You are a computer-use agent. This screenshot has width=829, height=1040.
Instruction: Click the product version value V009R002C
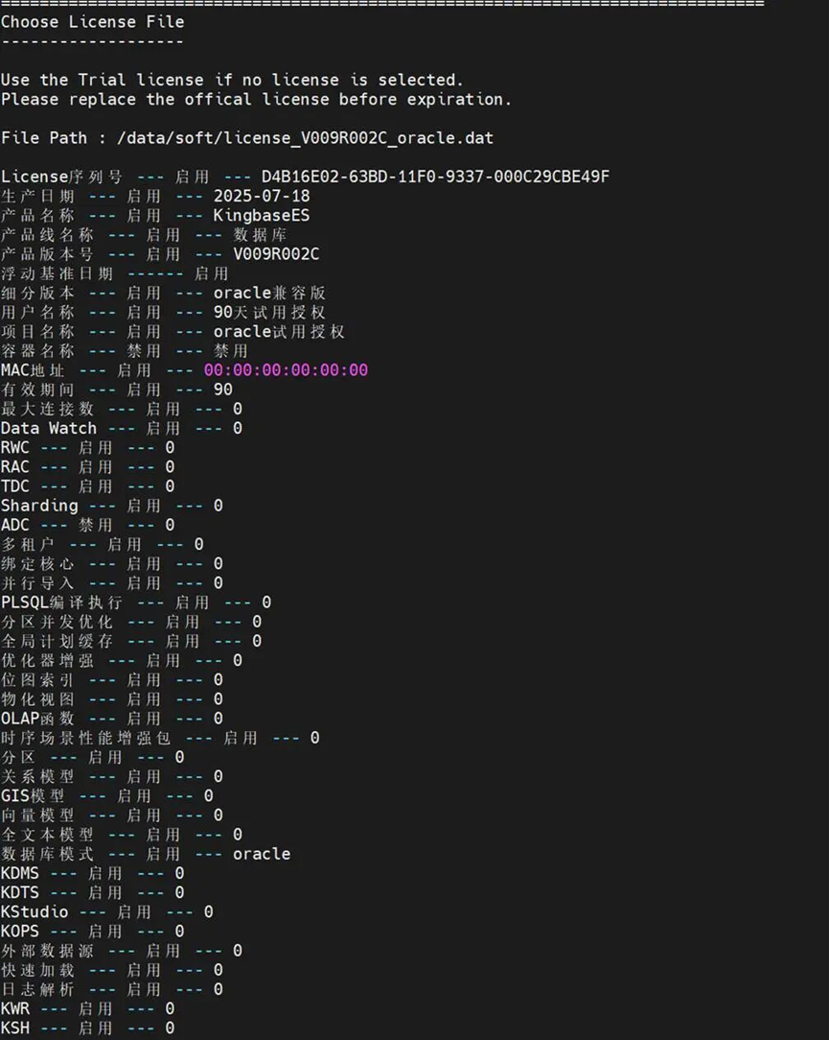[x=276, y=254]
